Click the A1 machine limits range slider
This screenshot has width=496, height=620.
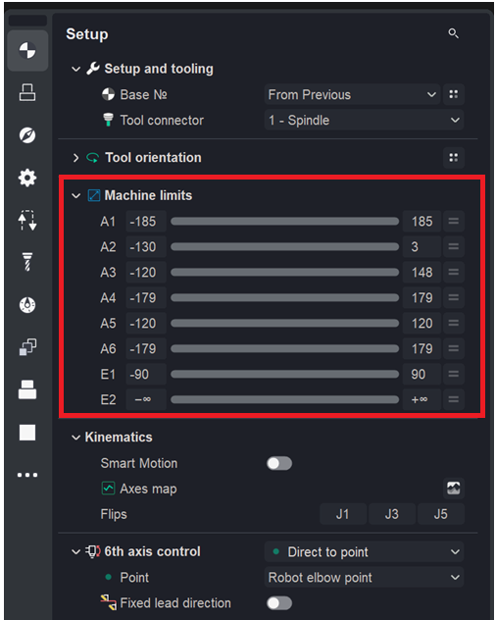click(x=284, y=222)
